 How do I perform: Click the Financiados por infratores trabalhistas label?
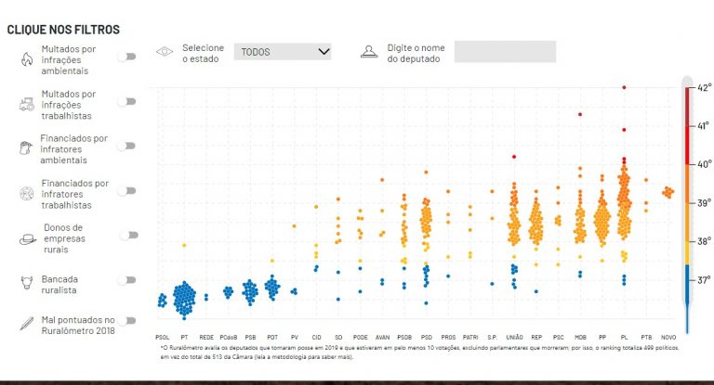point(73,190)
